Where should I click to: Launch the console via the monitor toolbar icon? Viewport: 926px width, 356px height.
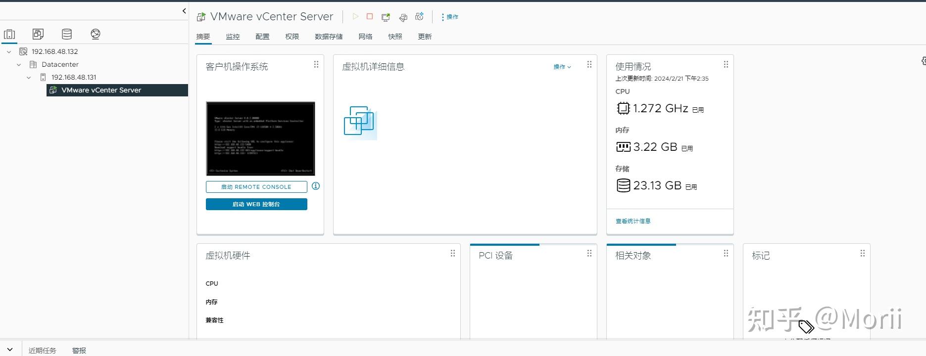386,17
